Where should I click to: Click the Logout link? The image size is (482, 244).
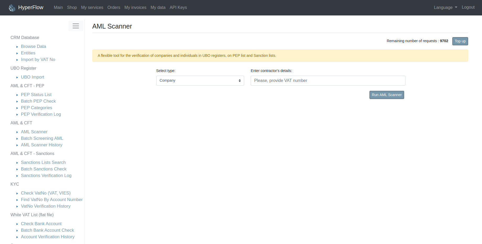coord(468,7)
